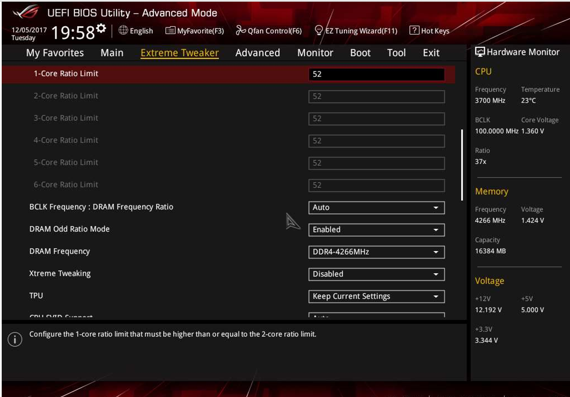The height and width of the screenshot is (397, 570).
Task: Open the Tool tab
Action: pos(396,53)
